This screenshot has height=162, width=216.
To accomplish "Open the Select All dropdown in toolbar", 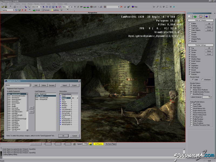I will coord(41,7).
